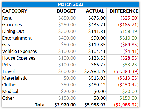Select the March 2022 title cell
This screenshot has height=109, width=141.
(x=71, y=4)
